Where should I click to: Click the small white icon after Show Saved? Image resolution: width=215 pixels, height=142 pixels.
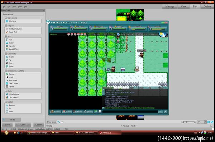62,122
